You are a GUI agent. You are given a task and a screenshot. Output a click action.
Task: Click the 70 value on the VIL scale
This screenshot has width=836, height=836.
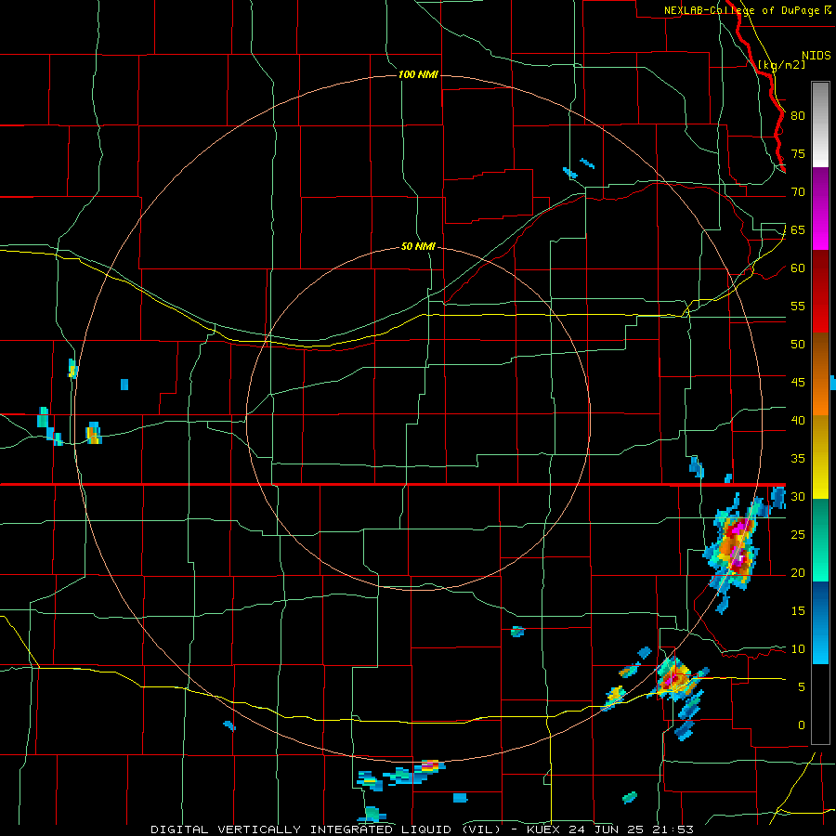point(798,192)
